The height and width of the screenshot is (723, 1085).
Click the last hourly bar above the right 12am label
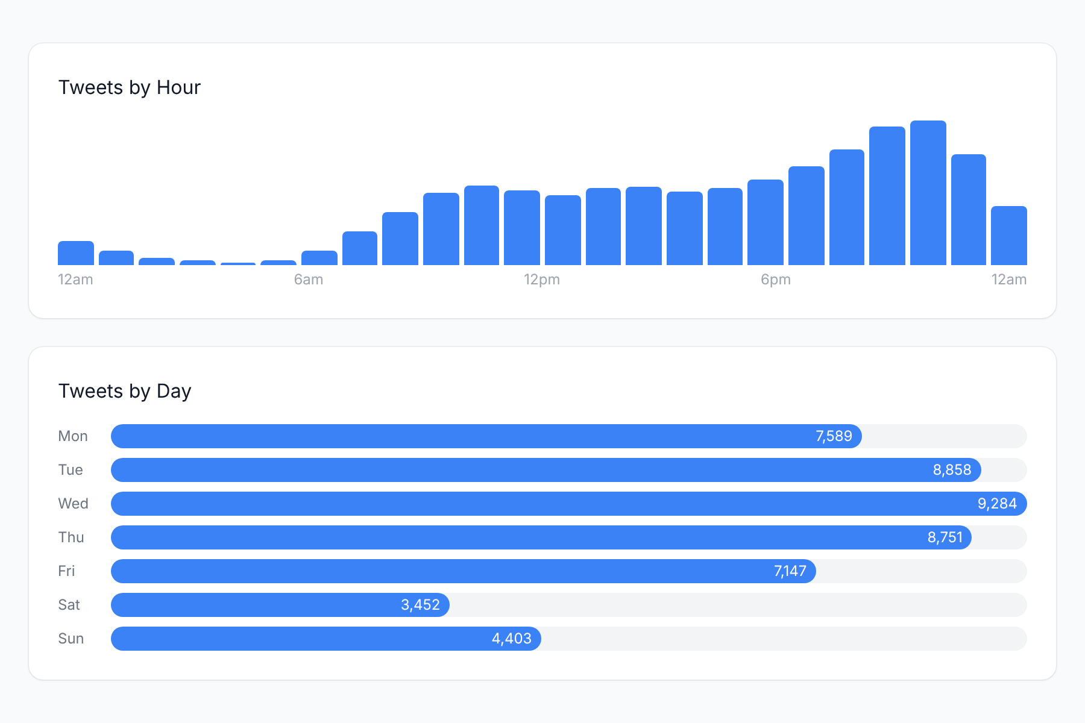[x=1009, y=236]
